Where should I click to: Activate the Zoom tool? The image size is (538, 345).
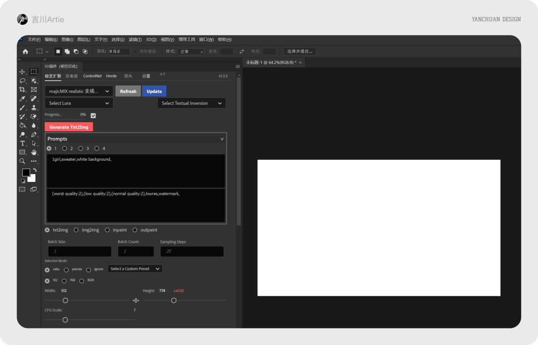pyautogui.click(x=22, y=161)
